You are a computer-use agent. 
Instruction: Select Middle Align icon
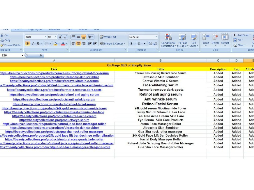[x=78, y=37]
